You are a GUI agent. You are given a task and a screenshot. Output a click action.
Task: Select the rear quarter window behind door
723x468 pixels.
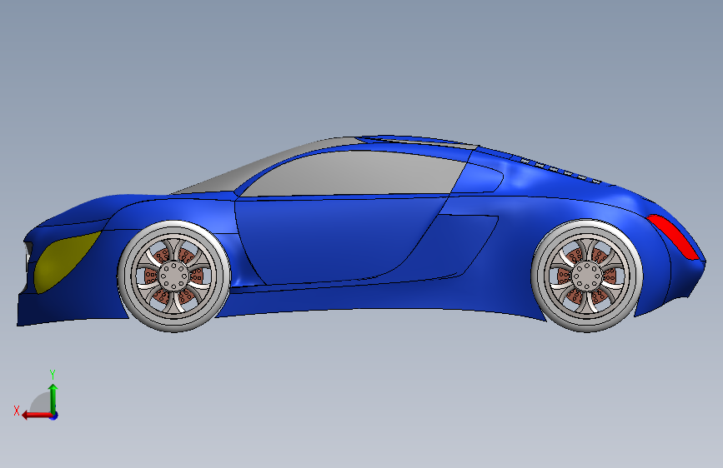[479, 178]
